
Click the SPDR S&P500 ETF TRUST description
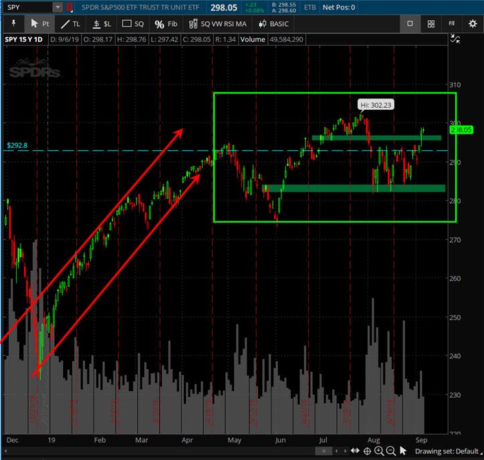pyautogui.click(x=140, y=7)
